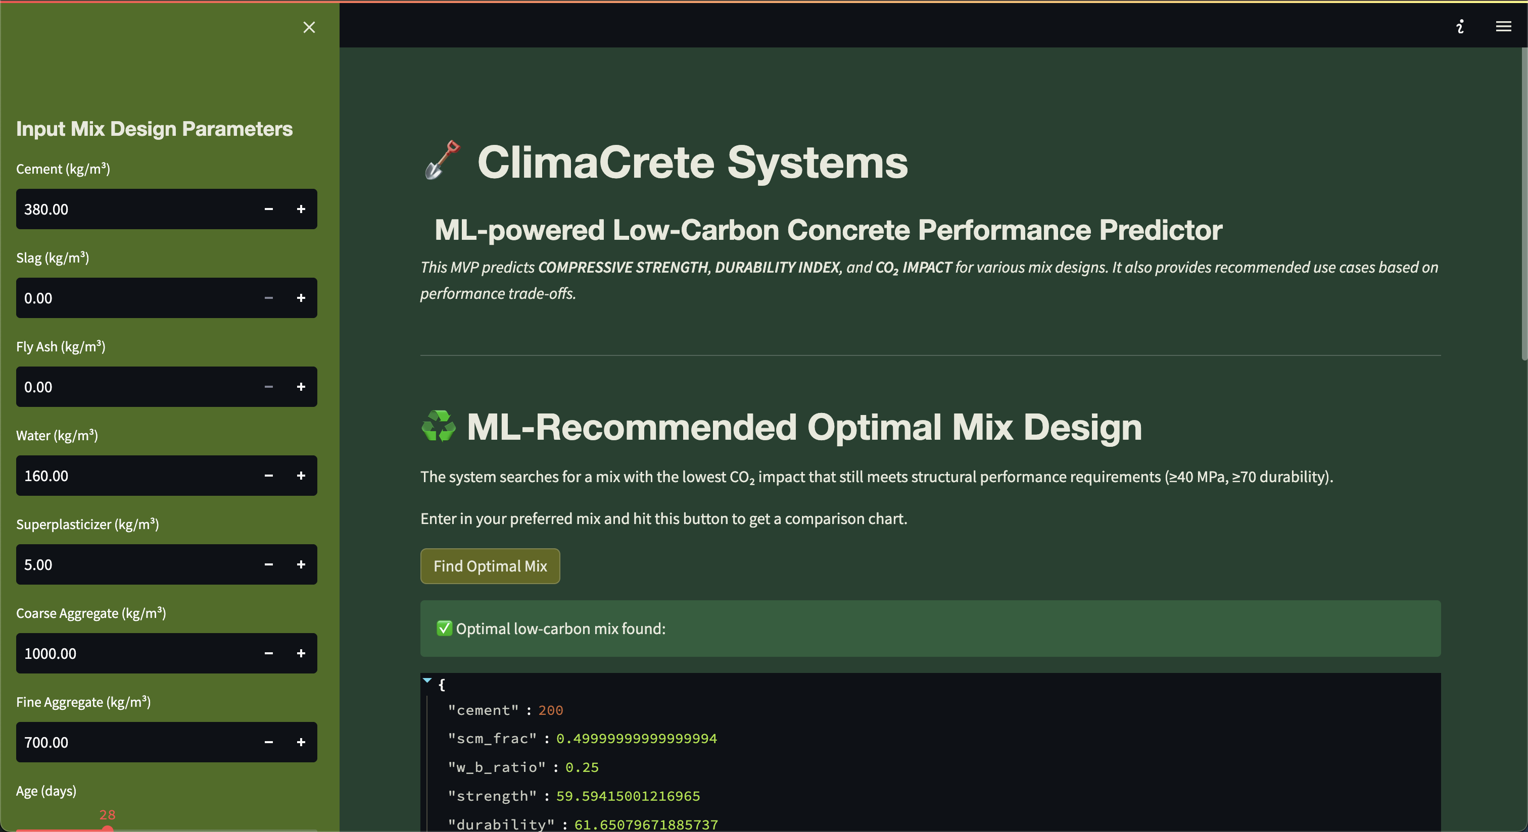
Task: Increase Superplasticizer with plus button
Action: (x=301, y=565)
